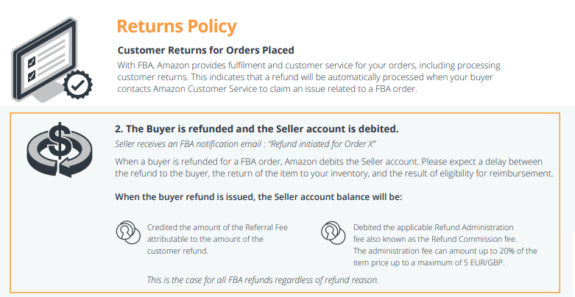Screen dimensions: 575x297
Task: Click the verified checkmark badge icon
Action: (78, 85)
